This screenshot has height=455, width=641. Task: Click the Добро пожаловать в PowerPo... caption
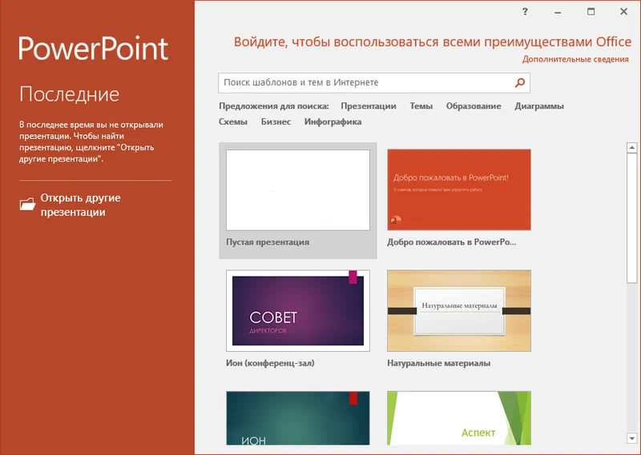point(452,242)
